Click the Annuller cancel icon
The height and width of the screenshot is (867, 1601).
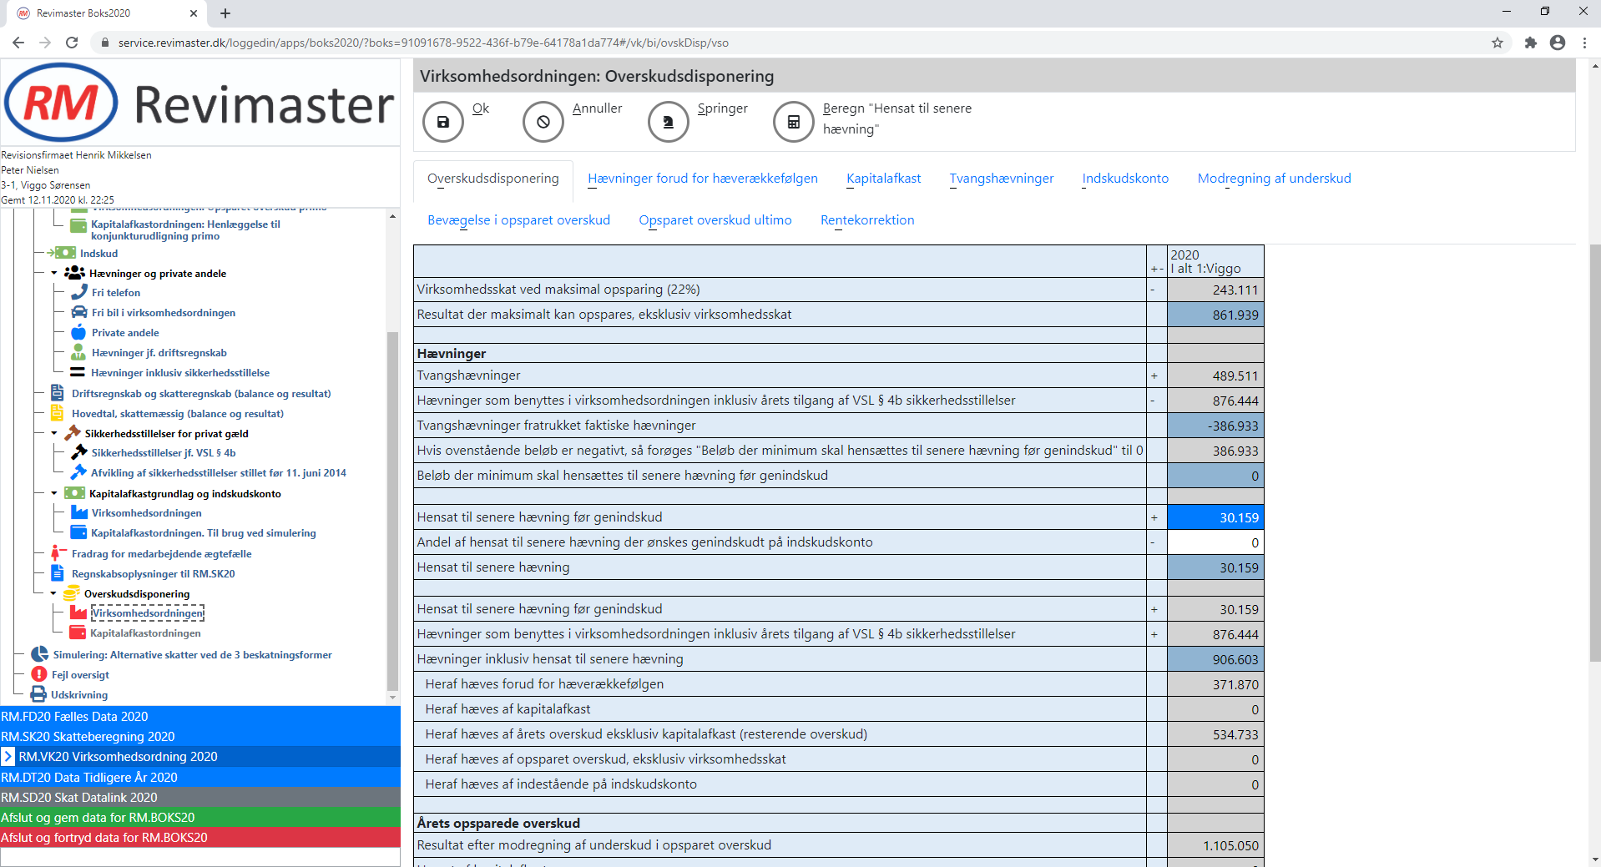coord(543,122)
